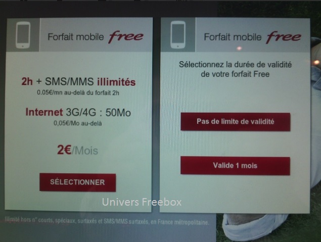Tap the "Illimité hors n° courts" footnote

[x=107, y=221]
